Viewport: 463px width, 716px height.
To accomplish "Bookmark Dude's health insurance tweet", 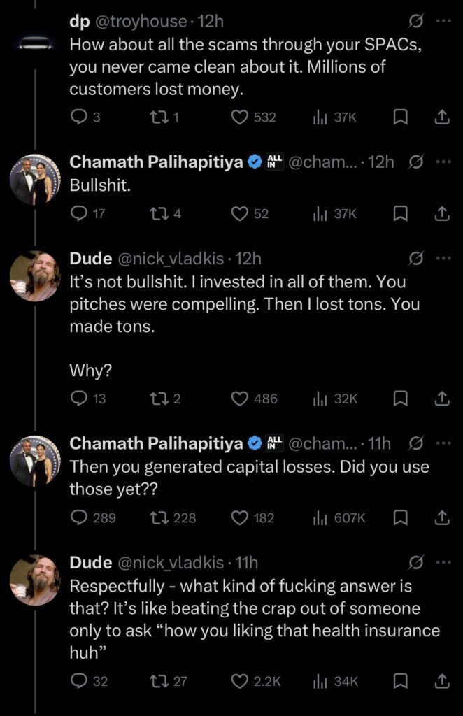I will click(x=401, y=680).
